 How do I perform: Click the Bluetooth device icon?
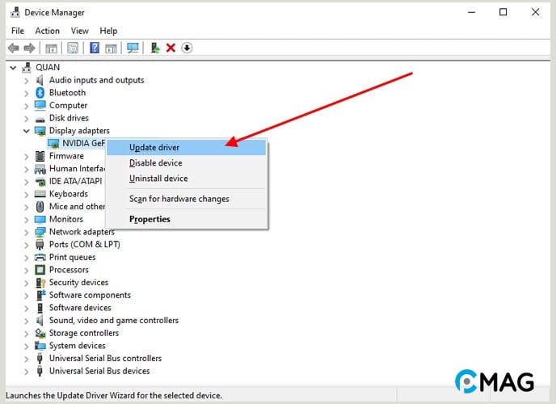[40, 93]
